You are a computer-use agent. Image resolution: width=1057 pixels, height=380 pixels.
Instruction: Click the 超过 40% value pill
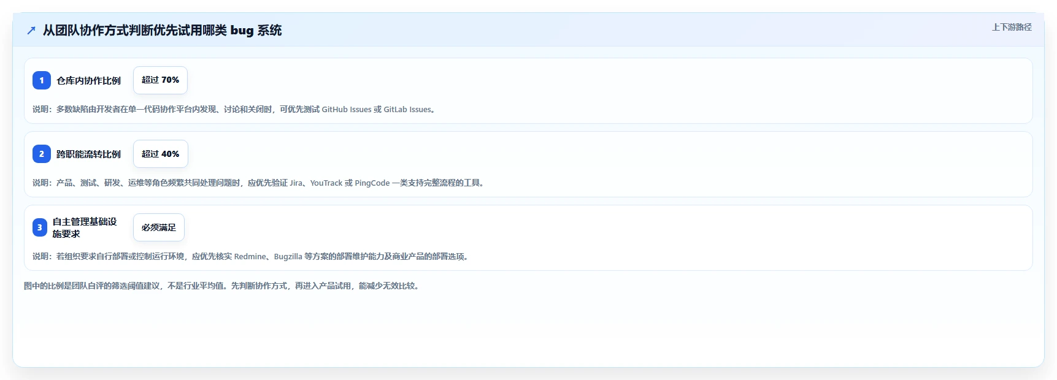161,154
